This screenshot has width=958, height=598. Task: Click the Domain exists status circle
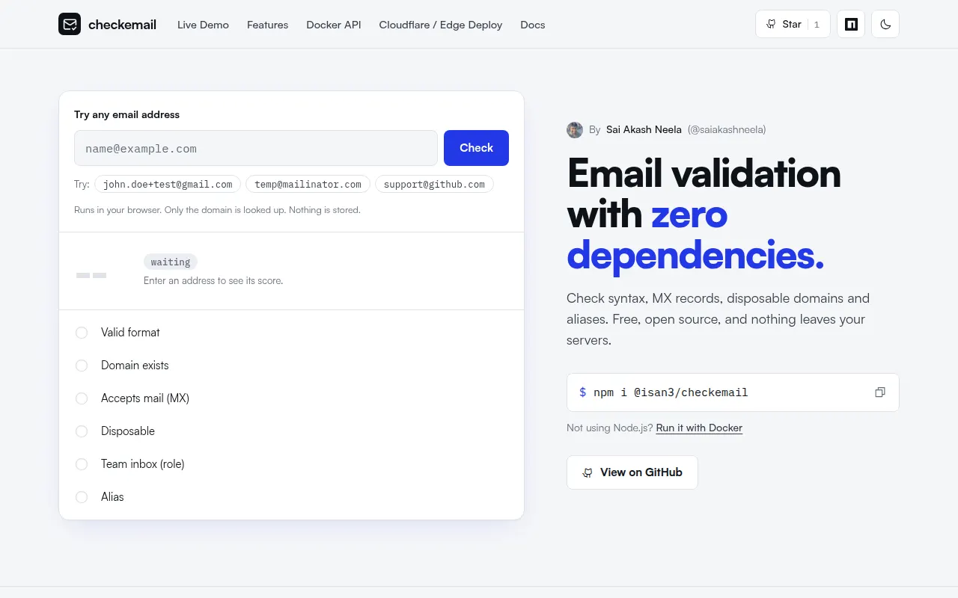pos(82,366)
